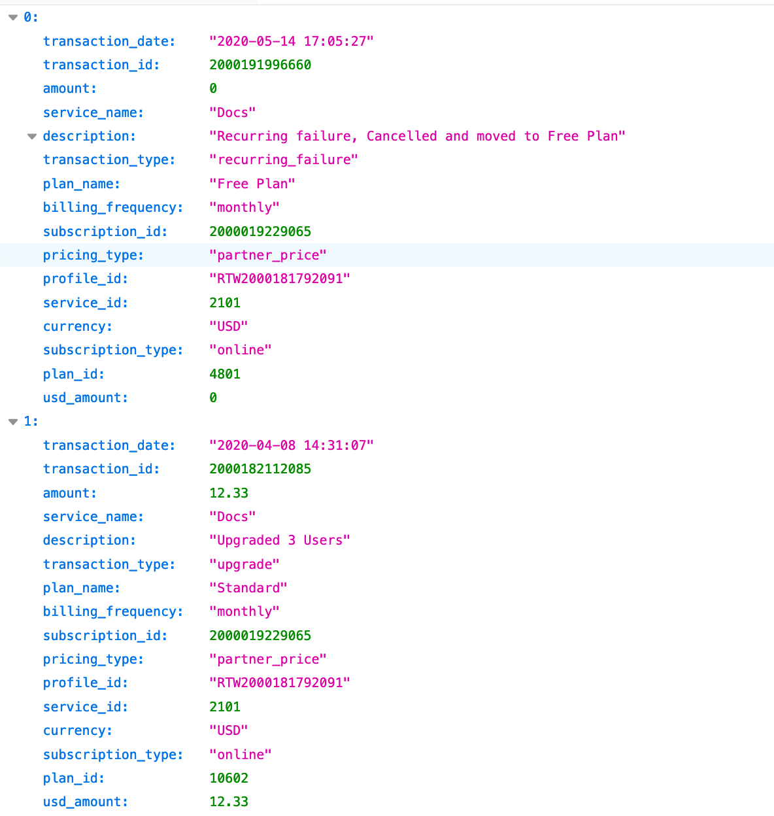Collapse the array item 1 twisty arrow

click(13, 422)
